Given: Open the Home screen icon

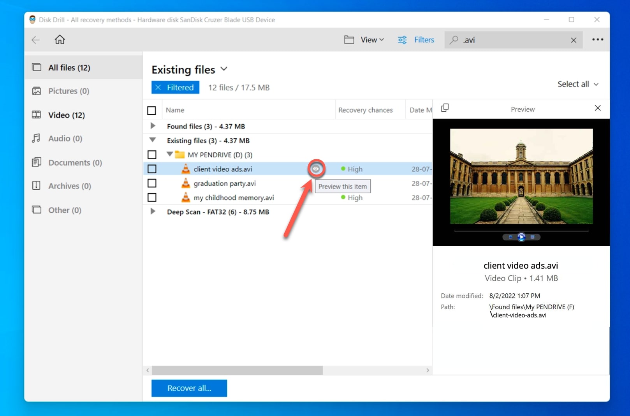Looking at the screenshot, I should (60, 39).
